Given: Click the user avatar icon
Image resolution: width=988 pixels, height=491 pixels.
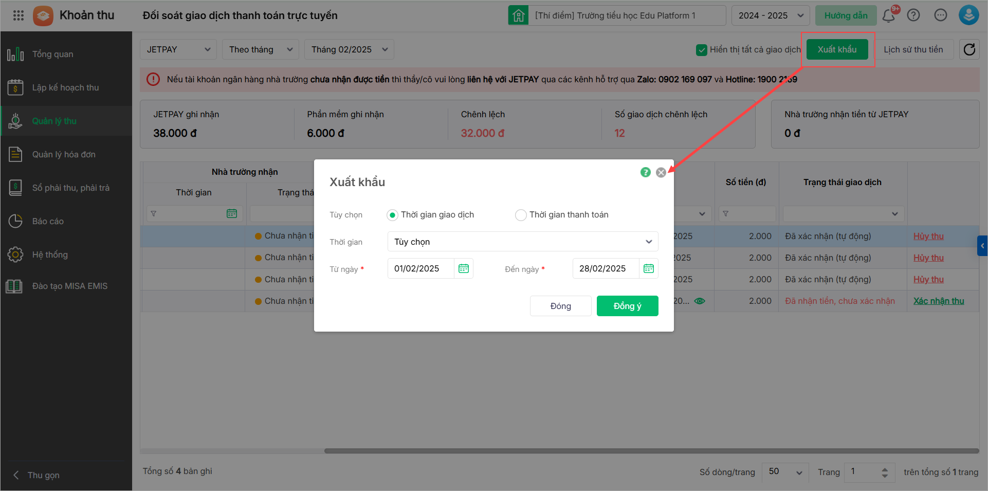Looking at the screenshot, I should point(968,15).
